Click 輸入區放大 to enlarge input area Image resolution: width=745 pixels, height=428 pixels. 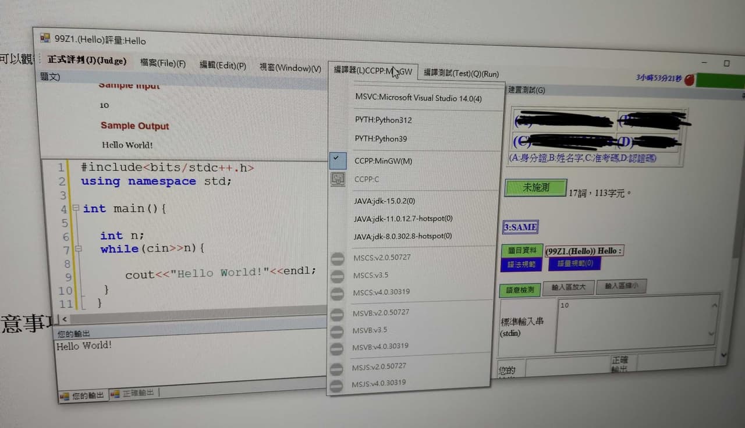coord(567,288)
